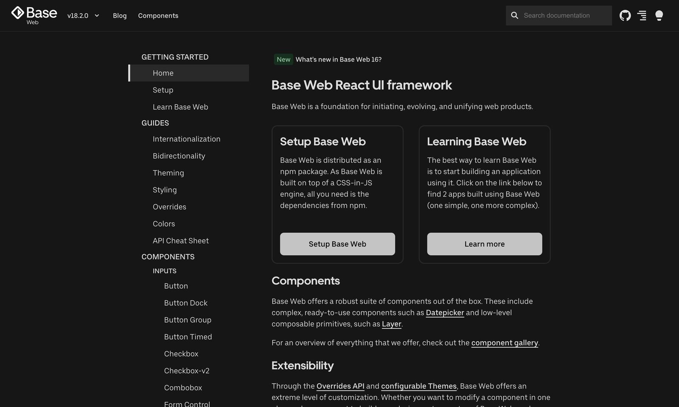Open Checkbox component page

[x=181, y=354]
